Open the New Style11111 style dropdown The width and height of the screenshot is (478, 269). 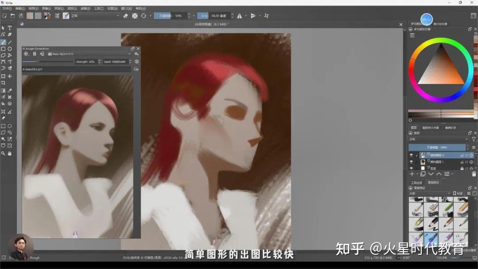click(x=89, y=54)
